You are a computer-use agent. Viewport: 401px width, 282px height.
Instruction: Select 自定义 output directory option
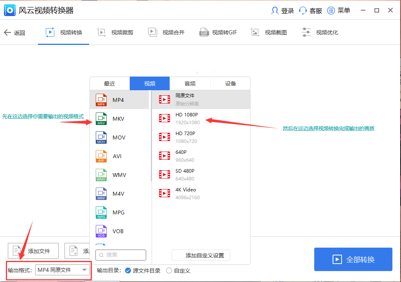(178, 271)
